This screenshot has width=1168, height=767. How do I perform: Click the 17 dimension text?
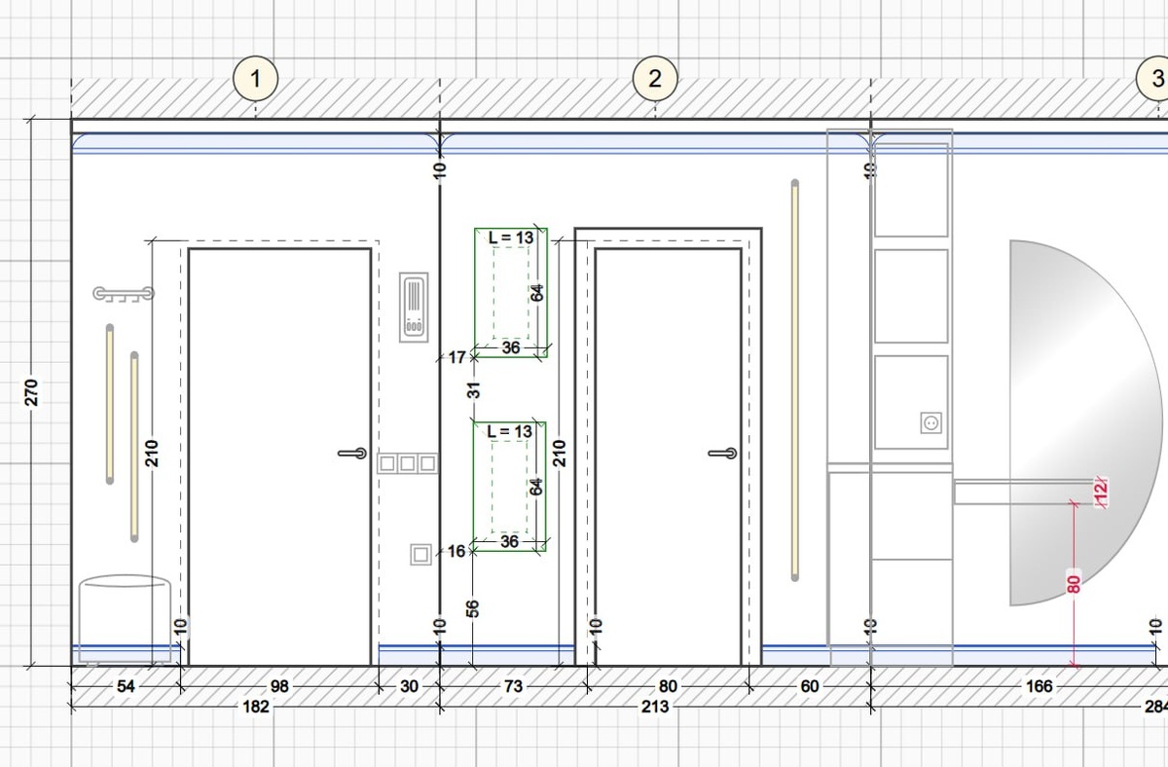click(457, 358)
